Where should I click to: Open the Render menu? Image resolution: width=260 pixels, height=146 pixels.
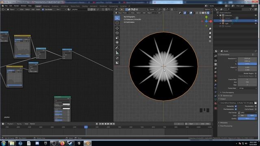tap(16, 6)
